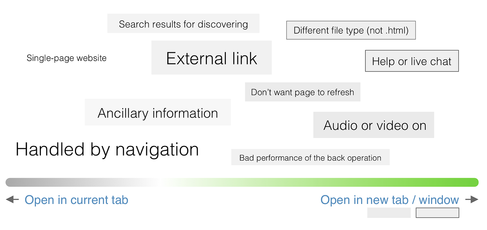Select the 'Single-page website' text
487x230 pixels.
coord(67,58)
